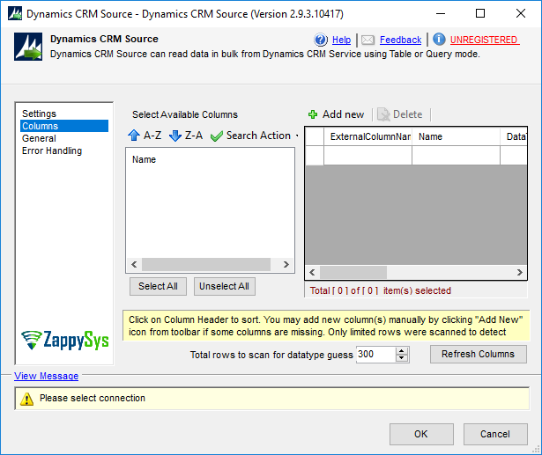Image resolution: width=542 pixels, height=455 pixels.
Task: Click the available columns horizontal scrollbar thumb
Action: pyautogui.click(x=206, y=264)
